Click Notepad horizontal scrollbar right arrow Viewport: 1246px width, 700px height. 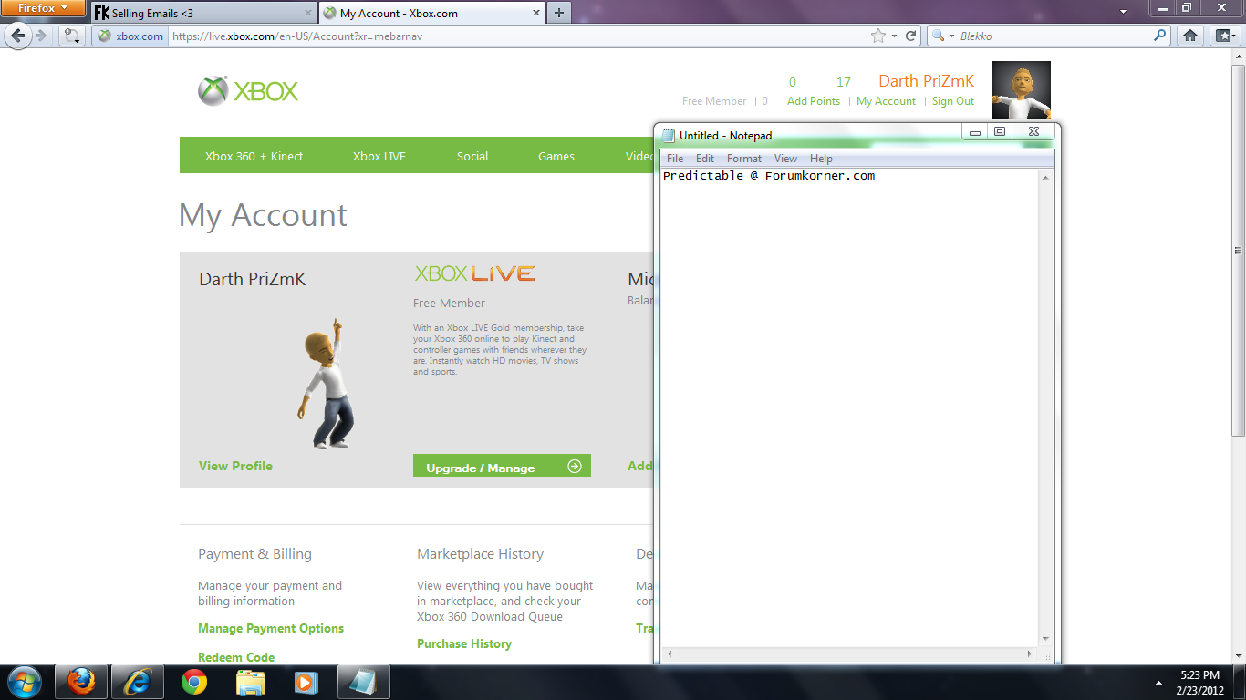point(1031,654)
